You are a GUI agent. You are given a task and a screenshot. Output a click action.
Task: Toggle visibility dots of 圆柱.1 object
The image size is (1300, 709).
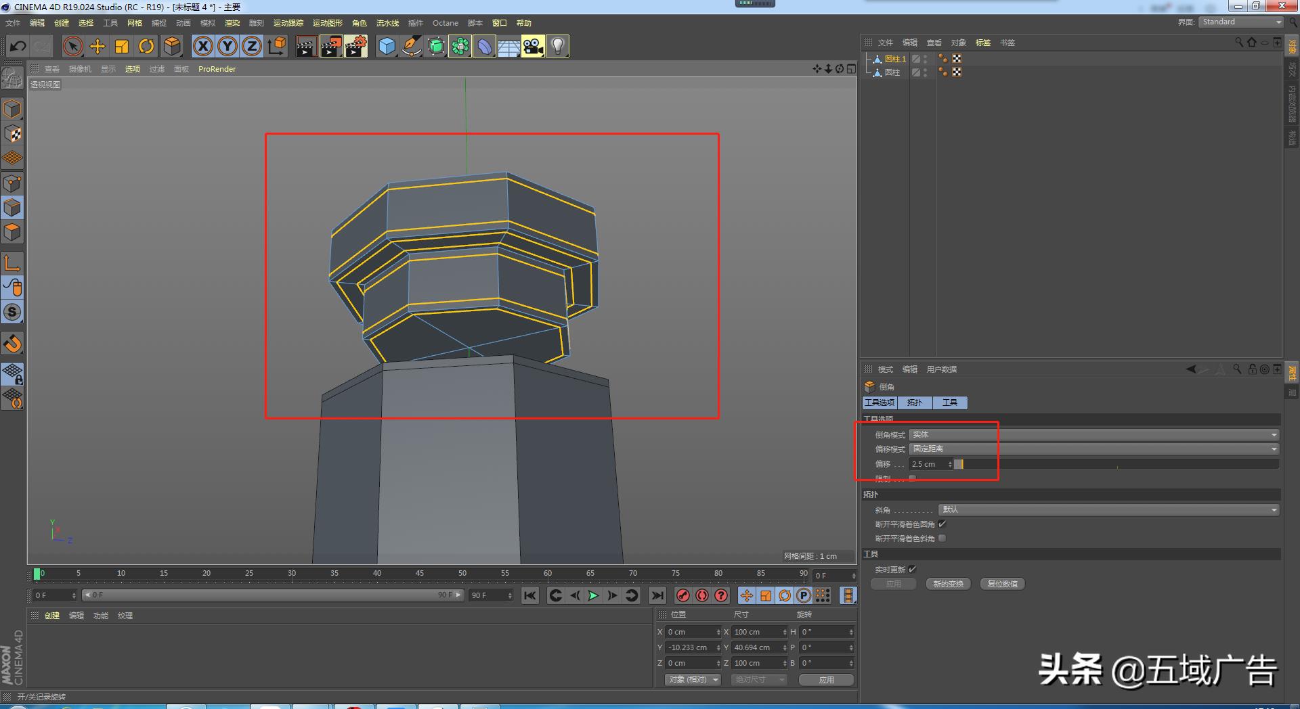pyautogui.click(x=926, y=59)
